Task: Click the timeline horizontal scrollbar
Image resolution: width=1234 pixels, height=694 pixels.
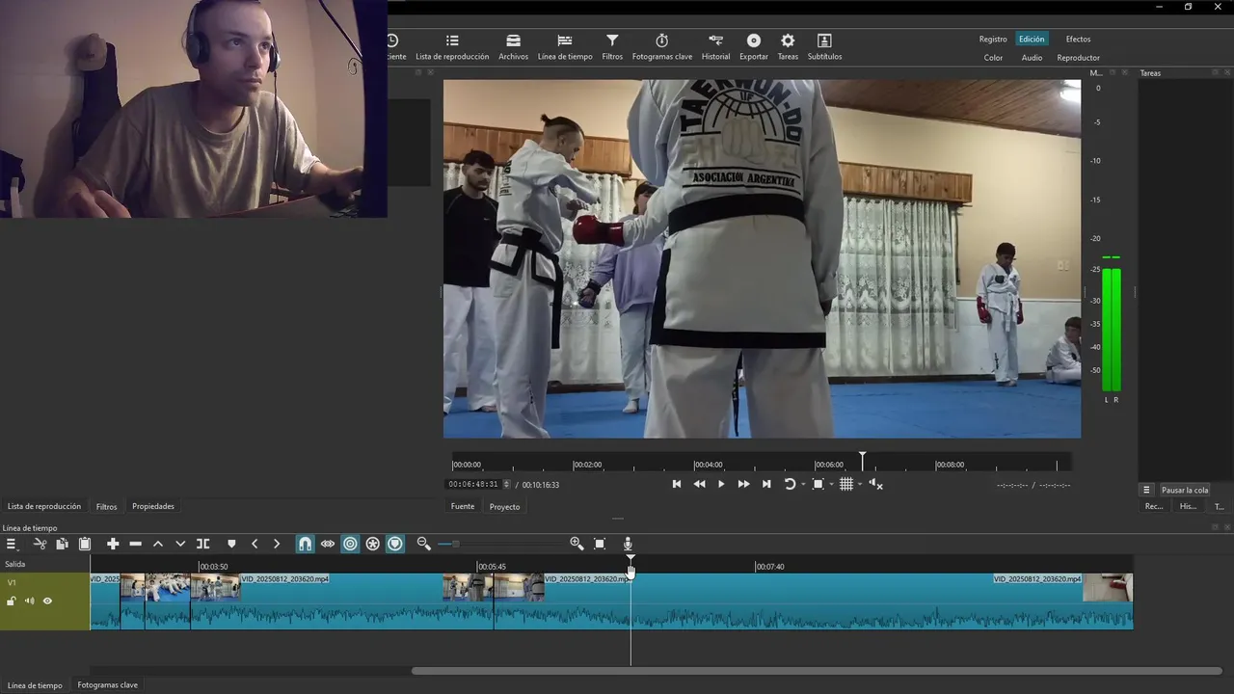Action: click(x=818, y=671)
